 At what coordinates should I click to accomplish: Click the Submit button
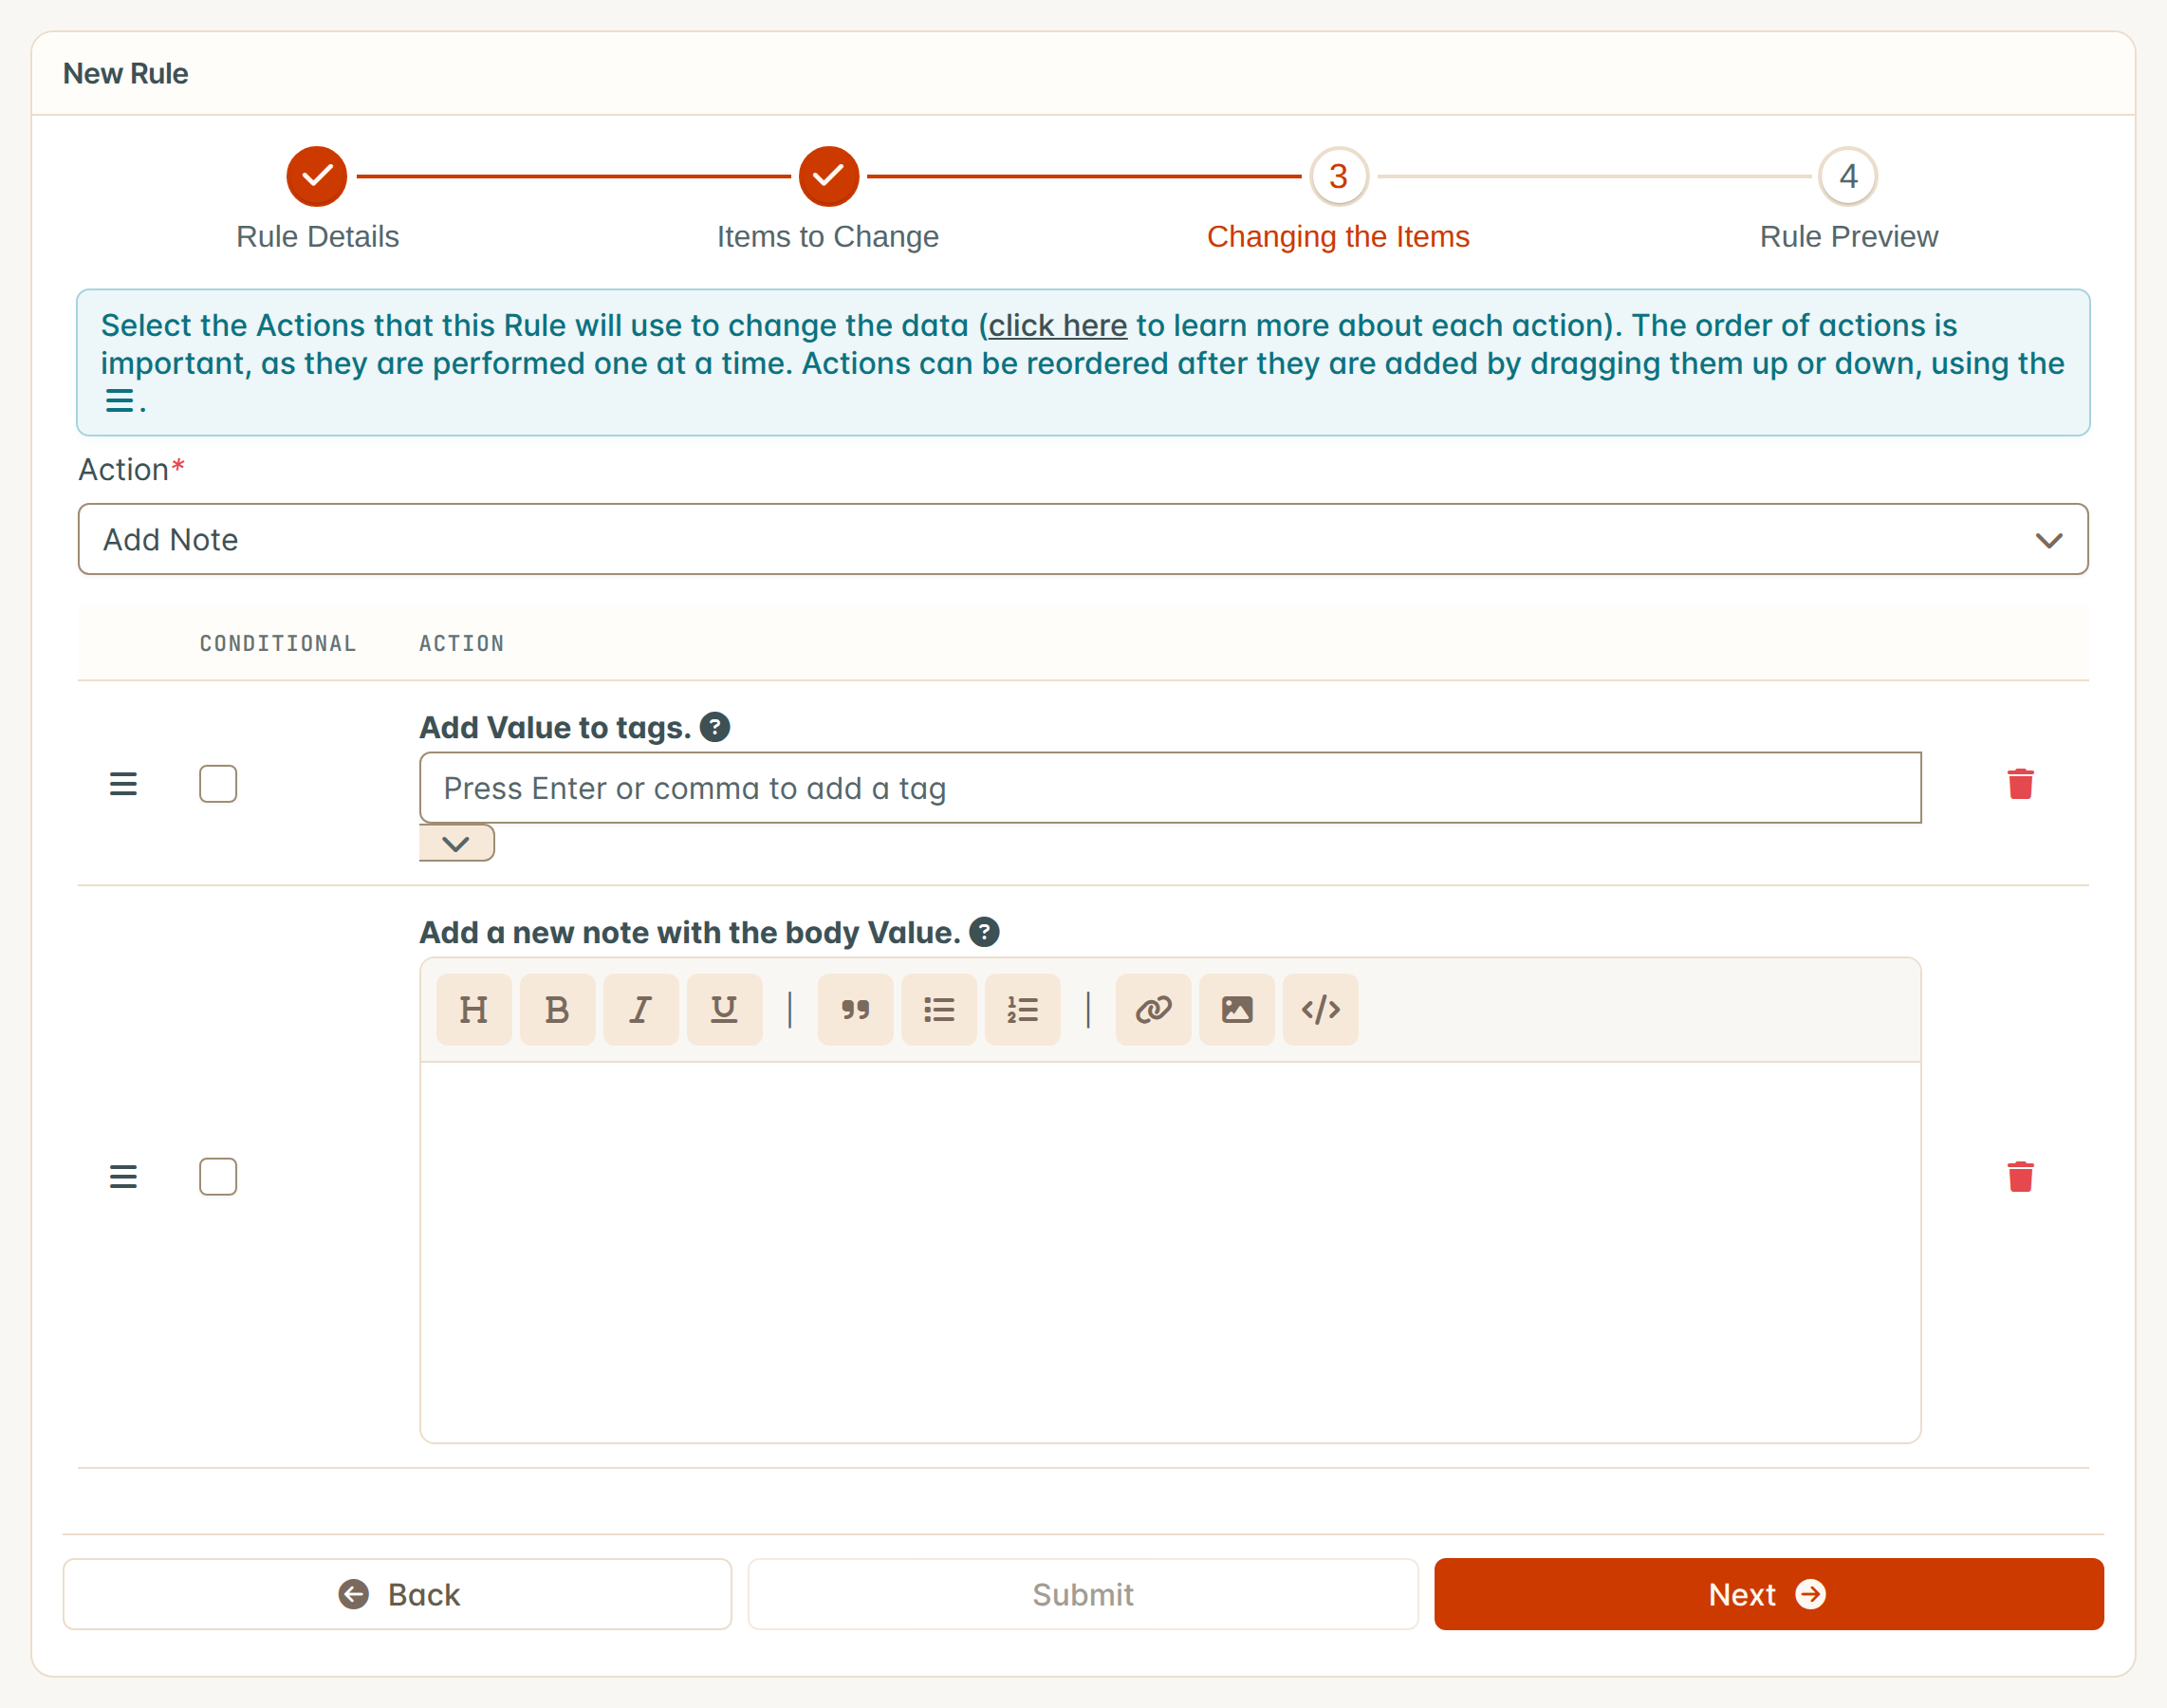tap(1083, 1594)
